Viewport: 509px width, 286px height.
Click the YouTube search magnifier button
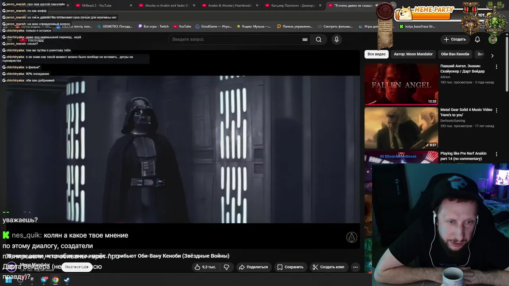[319, 39]
